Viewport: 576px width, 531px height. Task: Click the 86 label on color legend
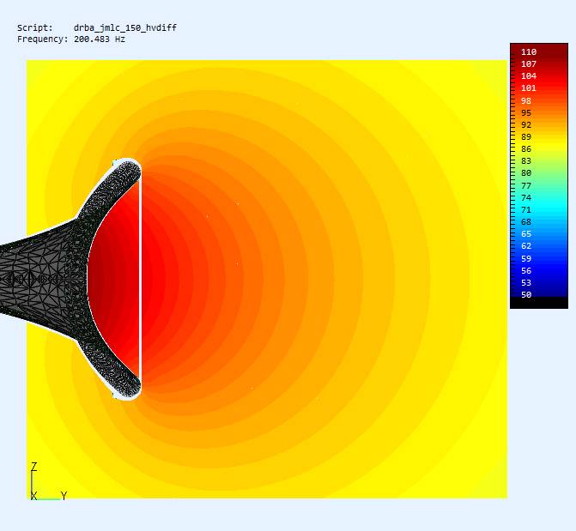[526, 148]
